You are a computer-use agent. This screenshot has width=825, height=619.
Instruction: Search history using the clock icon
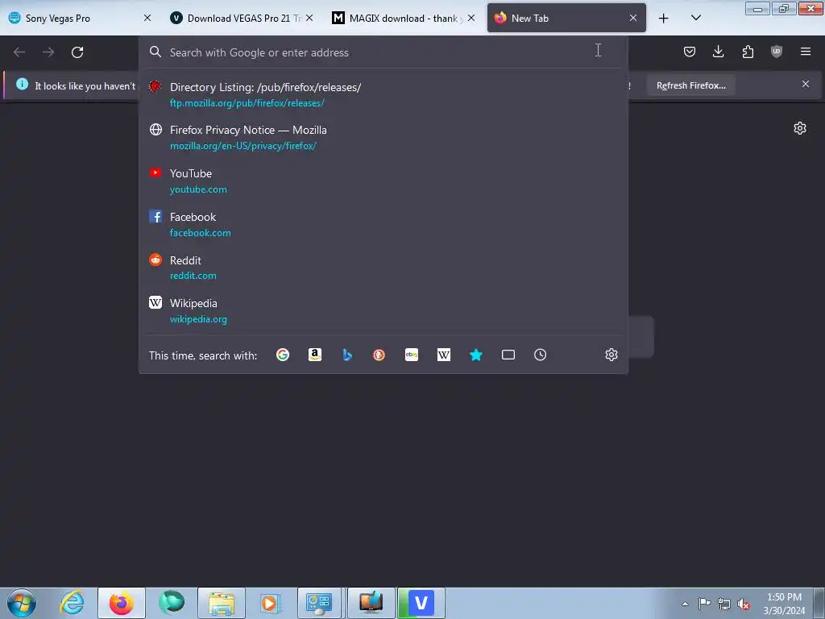(541, 355)
